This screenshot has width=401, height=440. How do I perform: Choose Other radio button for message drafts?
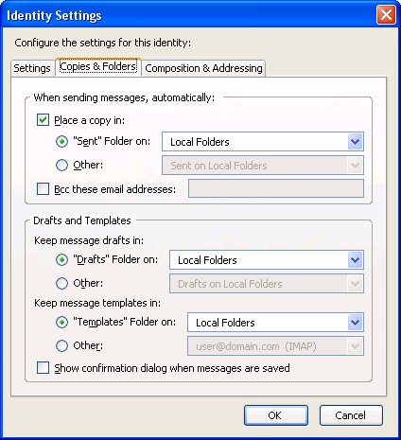point(61,283)
